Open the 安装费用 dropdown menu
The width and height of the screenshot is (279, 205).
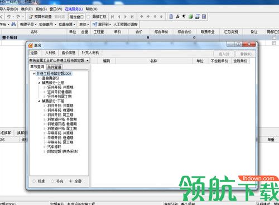[47, 25]
